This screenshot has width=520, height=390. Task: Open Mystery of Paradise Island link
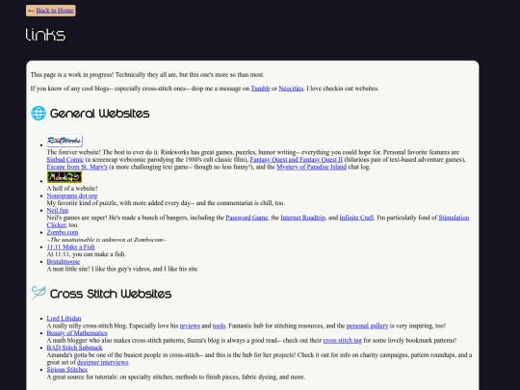tap(311, 167)
